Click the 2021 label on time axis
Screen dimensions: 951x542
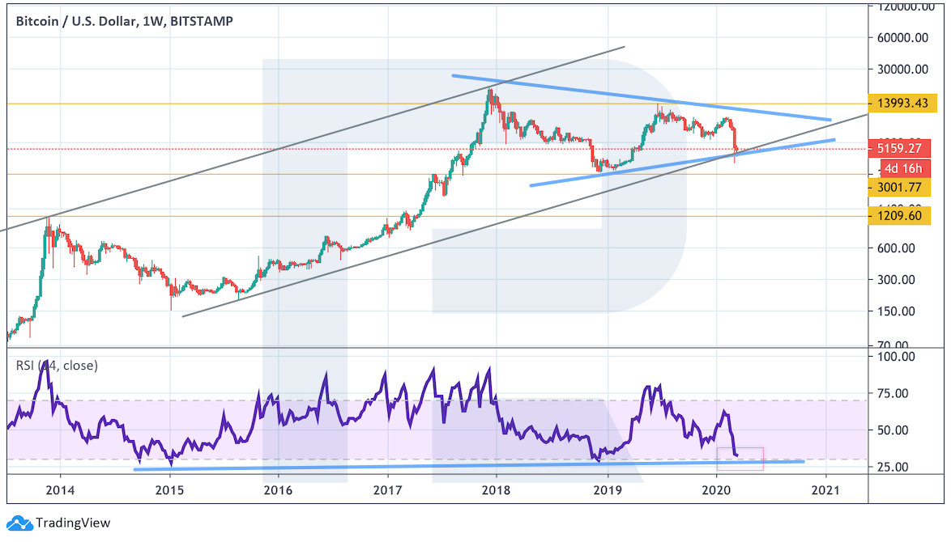[x=825, y=489]
